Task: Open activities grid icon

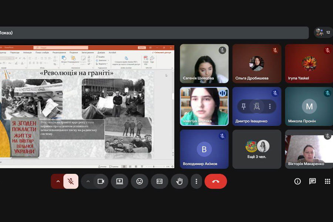Action: (327, 181)
